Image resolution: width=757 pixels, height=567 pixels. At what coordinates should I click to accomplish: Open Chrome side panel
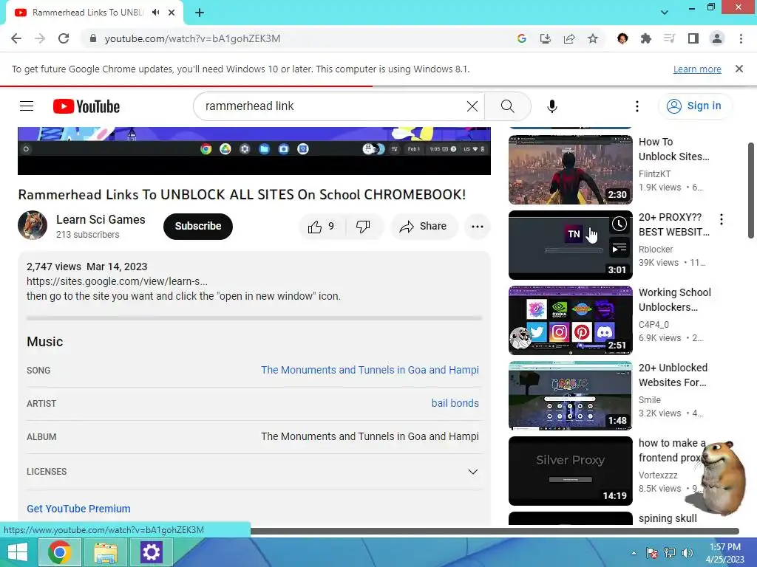[x=693, y=38]
